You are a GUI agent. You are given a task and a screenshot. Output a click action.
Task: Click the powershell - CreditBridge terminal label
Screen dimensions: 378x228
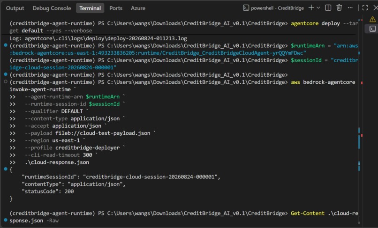pos(273,8)
